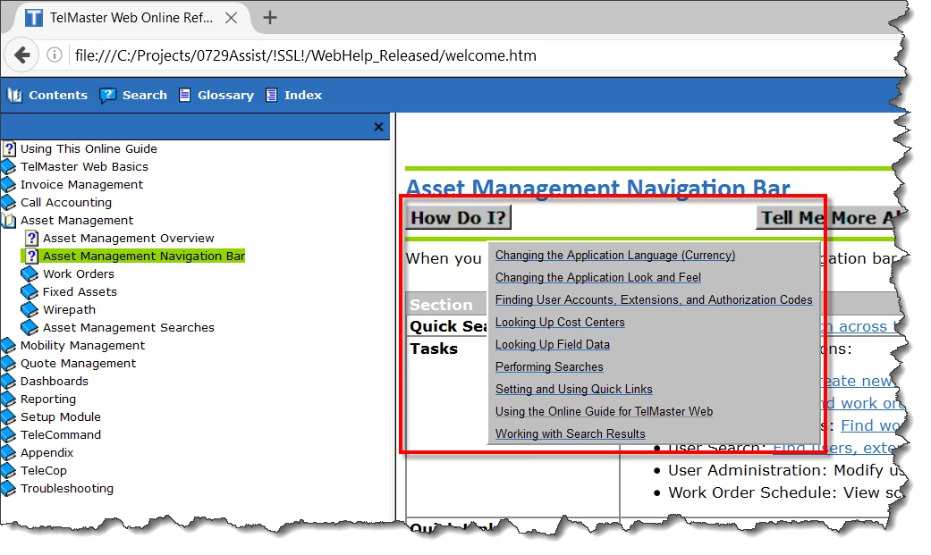This screenshot has width=931, height=555.
Task: Open the Quote Management book icon
Action: pyautogui.click(x=9, y=363)
